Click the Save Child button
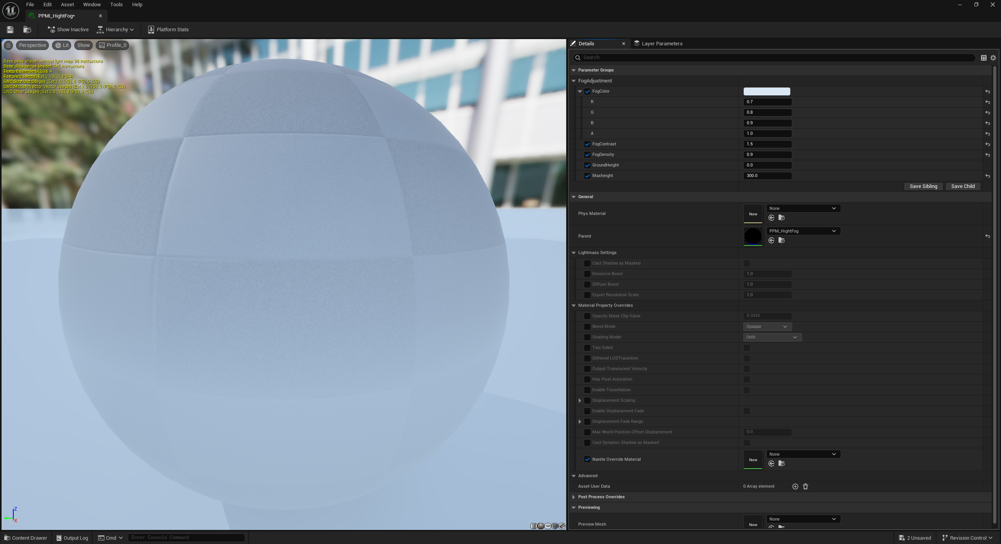 (963, 186)
